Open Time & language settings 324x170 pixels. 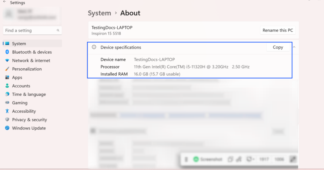(32, 94)
